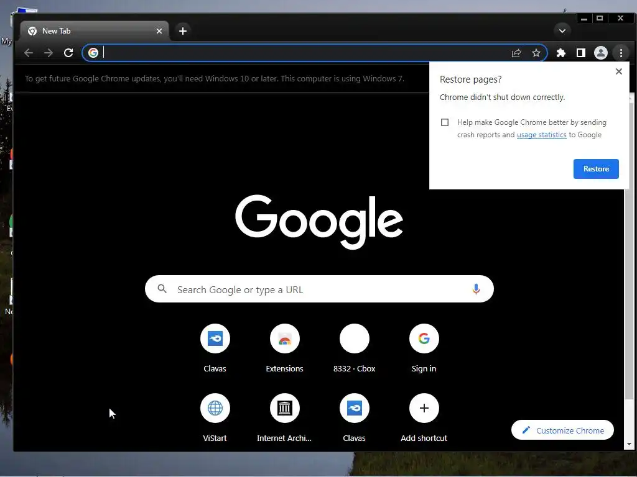Open the second-row Clavas shortcut
The image size is (637, 477).
coord(354,418)
